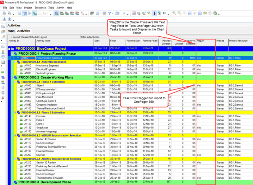Image resolution: width=253 pixels, height=185 pixels.
Task: Collapse the PROD10000.2 Create Working Plans band
Action: [x=12, y=77]
